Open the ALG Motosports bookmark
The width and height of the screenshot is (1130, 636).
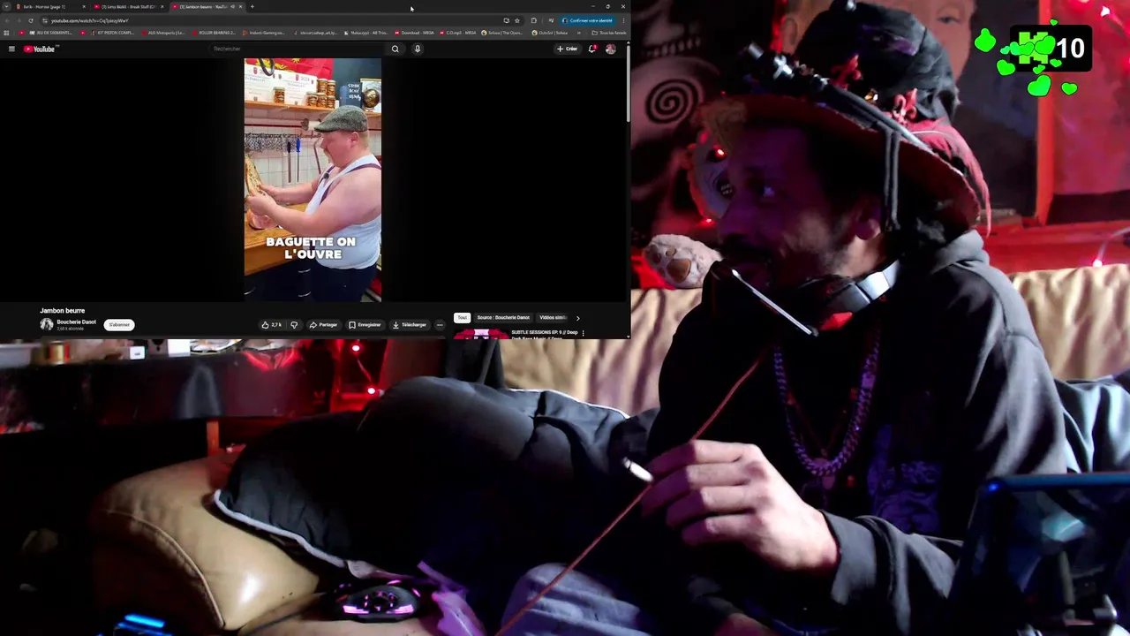click(163, 33)
